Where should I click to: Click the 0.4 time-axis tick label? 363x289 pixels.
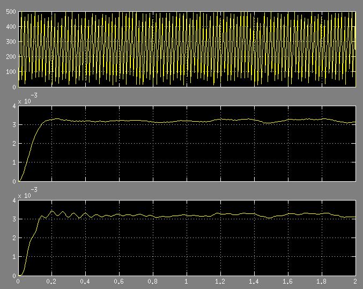pyautogui.click(x=85, y=281)
